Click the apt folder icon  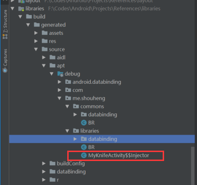(53, 65)
